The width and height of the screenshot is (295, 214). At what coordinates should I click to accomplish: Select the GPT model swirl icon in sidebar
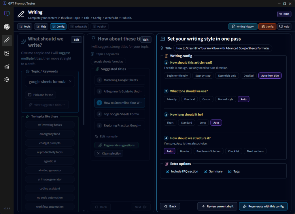point(7,27)
